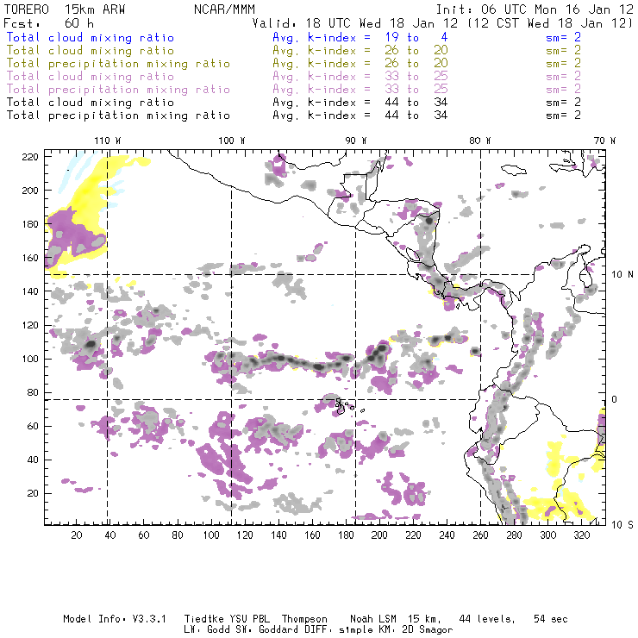Click the black "Total cloud mixing ratio" legend line
This screenshot has width=638, height=638.
pos(91,103)
